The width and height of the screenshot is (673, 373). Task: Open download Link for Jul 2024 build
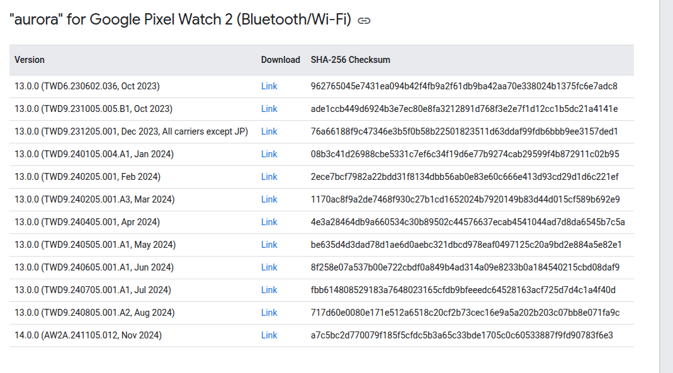click(x=269, y=290)
